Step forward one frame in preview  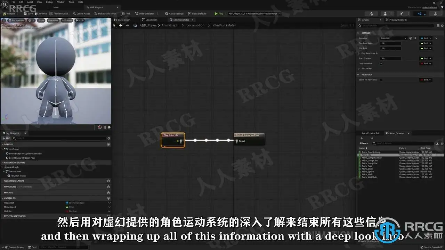(x=109, y=127)
